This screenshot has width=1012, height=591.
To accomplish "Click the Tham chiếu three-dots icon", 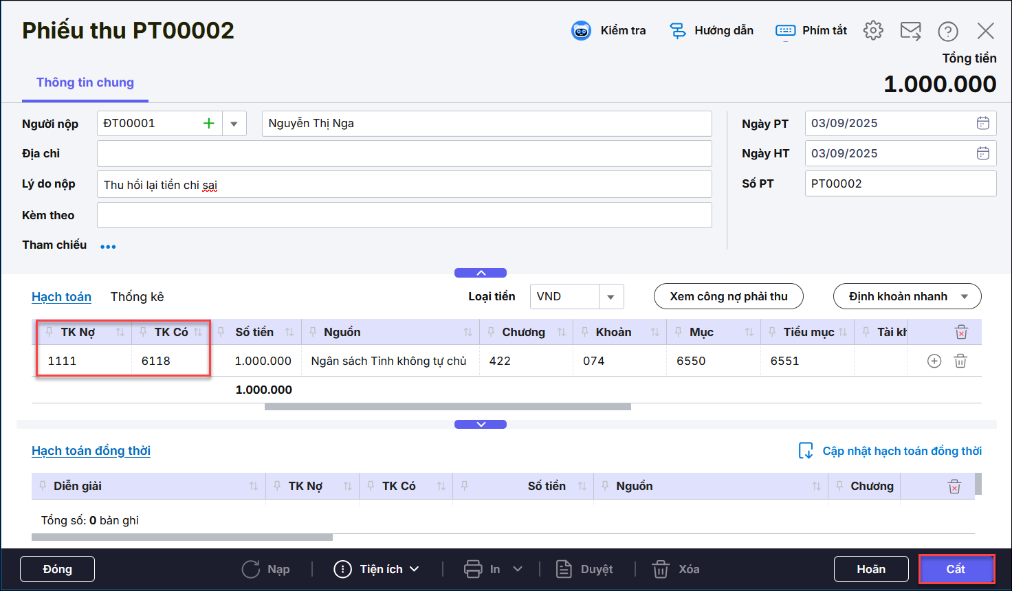I will [x=108, y=247].
